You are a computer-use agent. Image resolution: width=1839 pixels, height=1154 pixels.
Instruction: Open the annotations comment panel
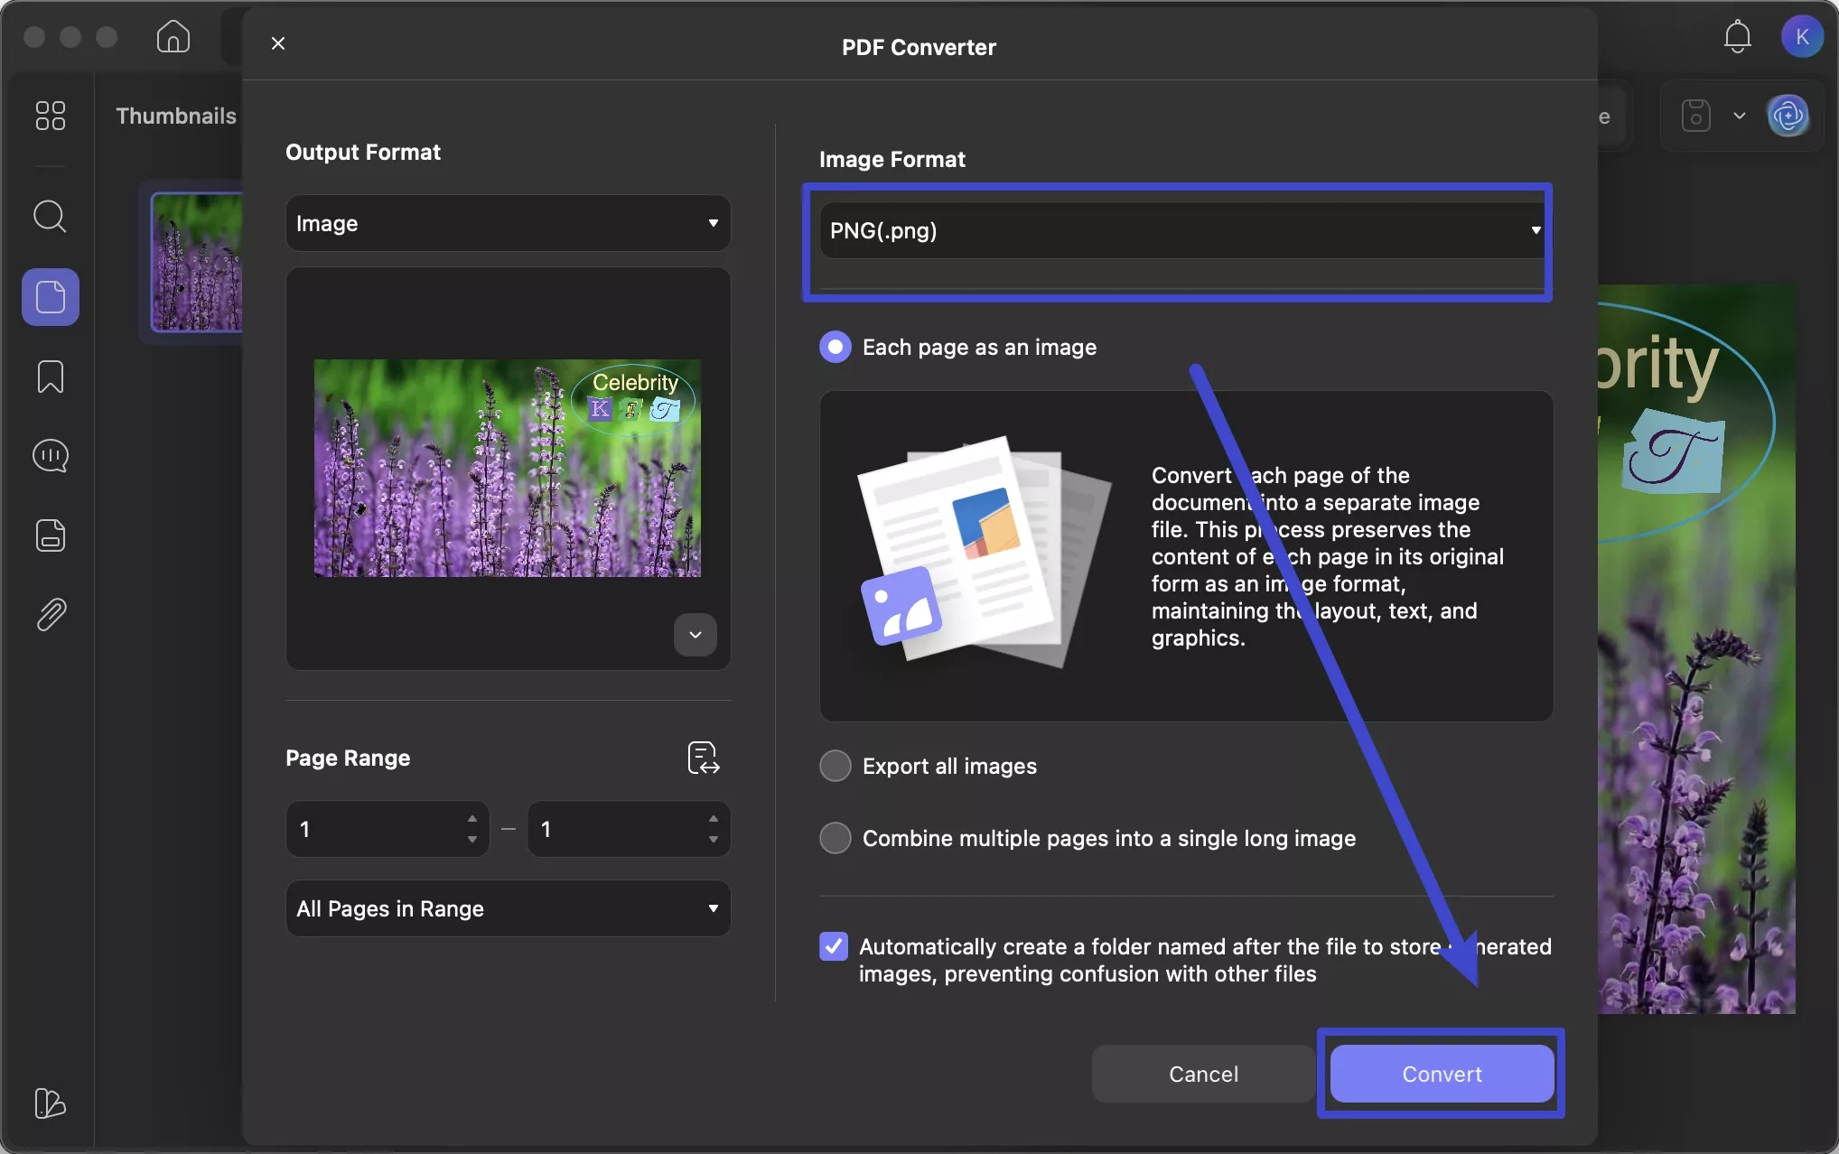tap(51, 456)
